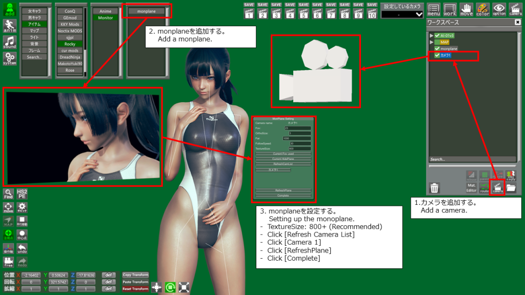The height and width of the screenshot is (295, 525).
Task: Expand the MAP tree node
Action: coord(432,42)
